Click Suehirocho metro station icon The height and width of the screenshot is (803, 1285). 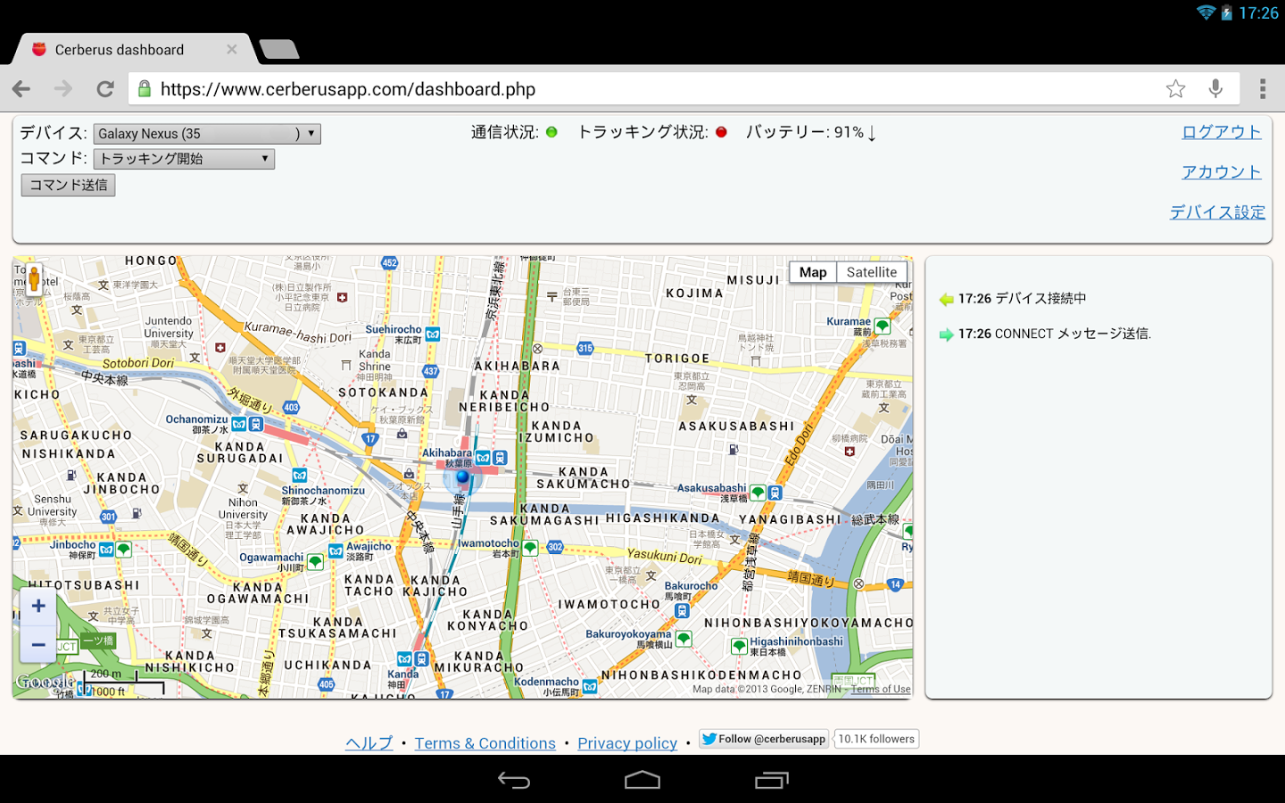point(433,335)
